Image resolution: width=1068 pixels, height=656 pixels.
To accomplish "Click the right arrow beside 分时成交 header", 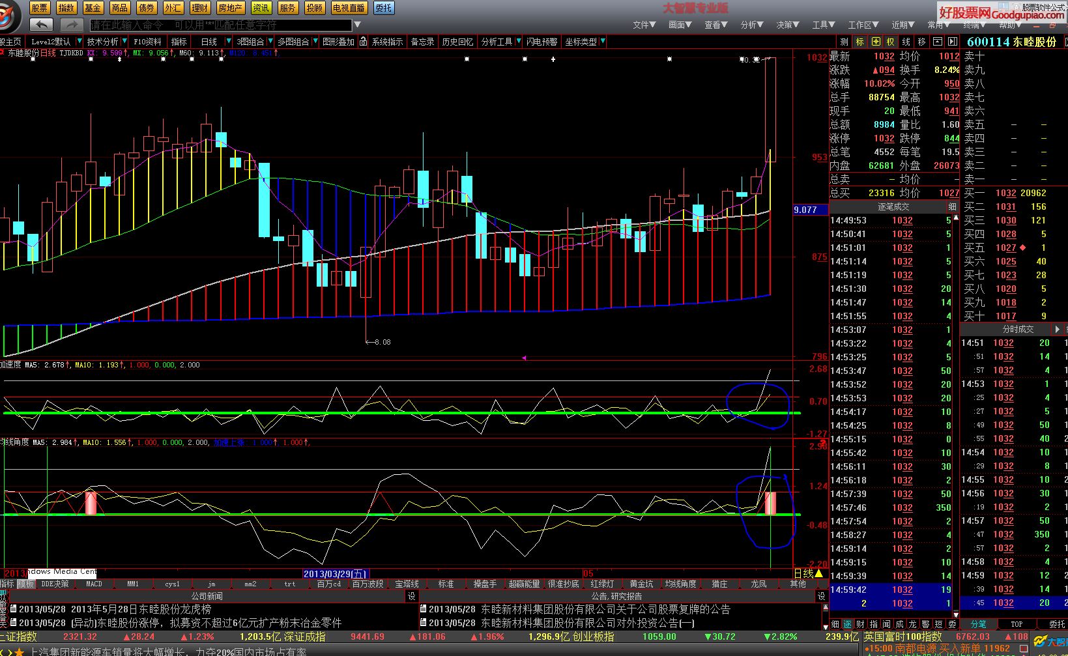I will (x=1057, y=329).
